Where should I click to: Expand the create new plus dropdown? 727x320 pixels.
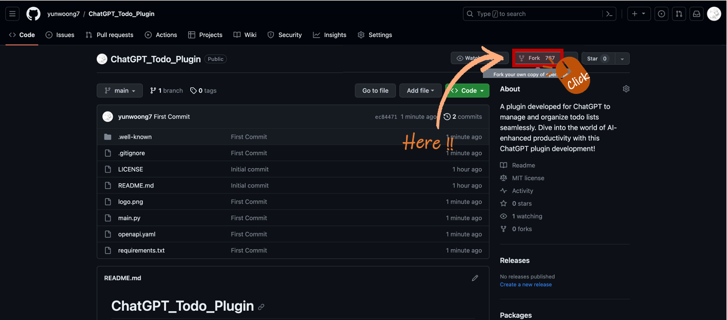coord(639,14)
